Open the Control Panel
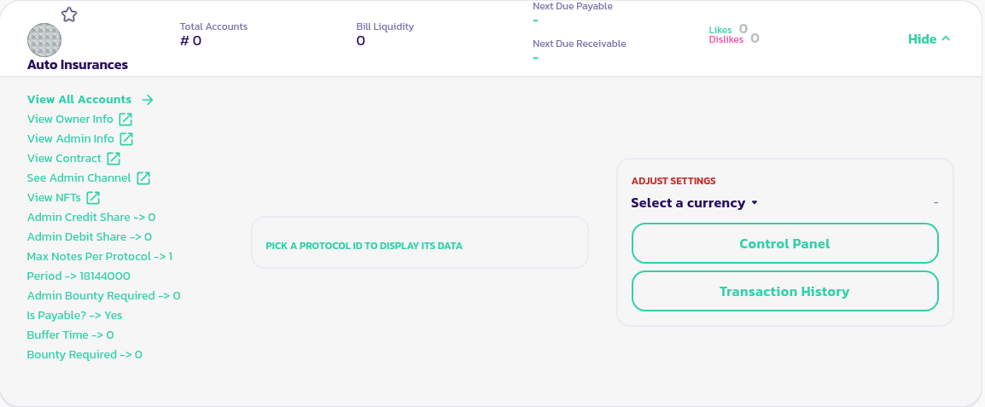The width and height of the screenshot is (985, 407). point(784,243)
